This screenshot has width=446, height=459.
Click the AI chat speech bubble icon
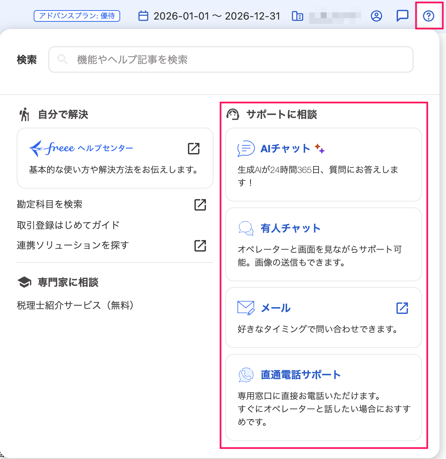click(x=246, y=149)
